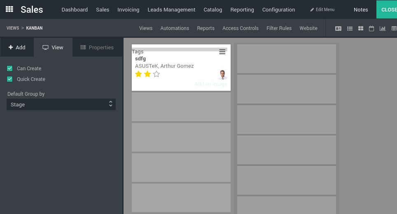Viewport: 397px width, 214px height.
Task: Open the apps grid launcher icon
Action: pyautogui.click(x=9, y=9)
